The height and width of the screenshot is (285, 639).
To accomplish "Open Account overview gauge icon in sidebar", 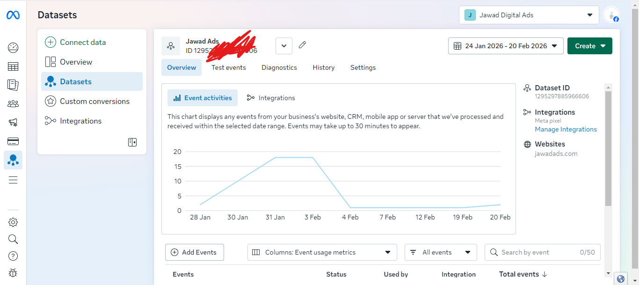I will (13, 47).
